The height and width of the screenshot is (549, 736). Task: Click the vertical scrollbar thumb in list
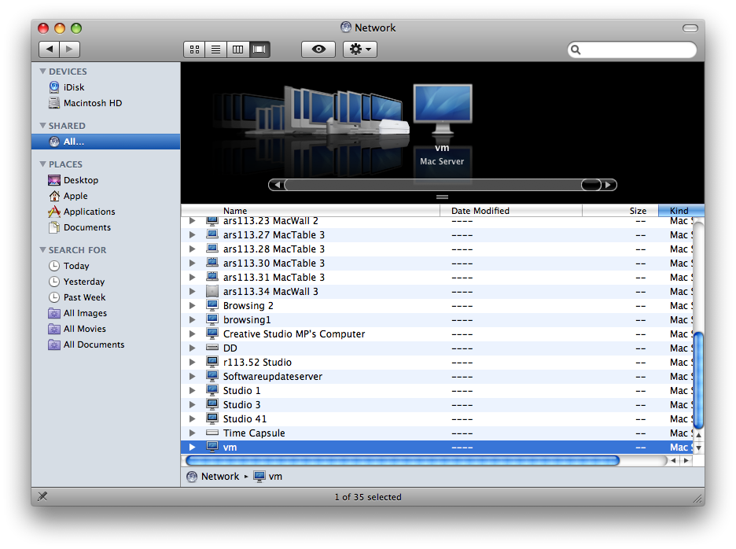[698, 380]
